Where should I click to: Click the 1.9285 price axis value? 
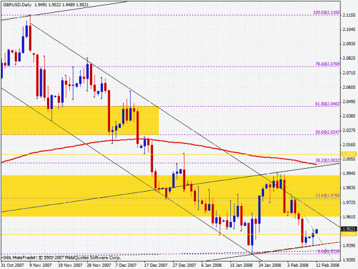[x=349, y=260]
